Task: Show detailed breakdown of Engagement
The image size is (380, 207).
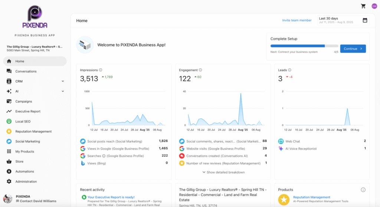Action: [x=223, y=172]
